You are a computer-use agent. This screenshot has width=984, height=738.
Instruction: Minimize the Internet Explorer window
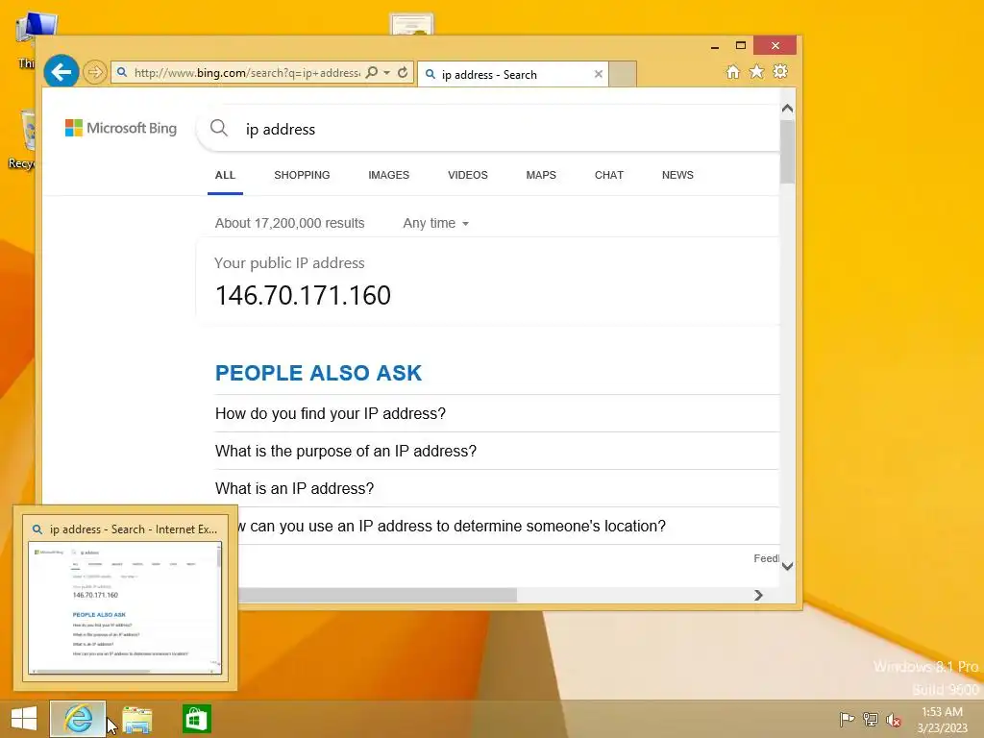pos(715,46)
